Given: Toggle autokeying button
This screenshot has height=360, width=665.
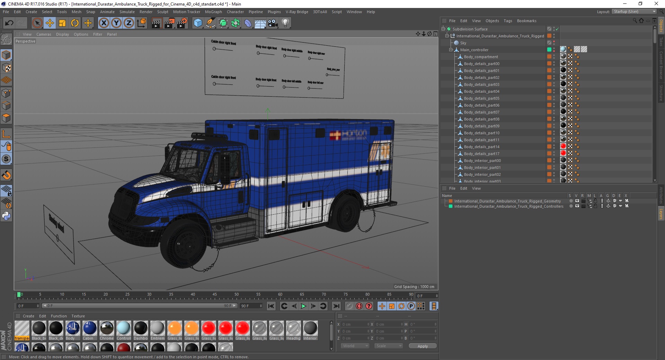Looking at the screenshot, I should 359,306.
